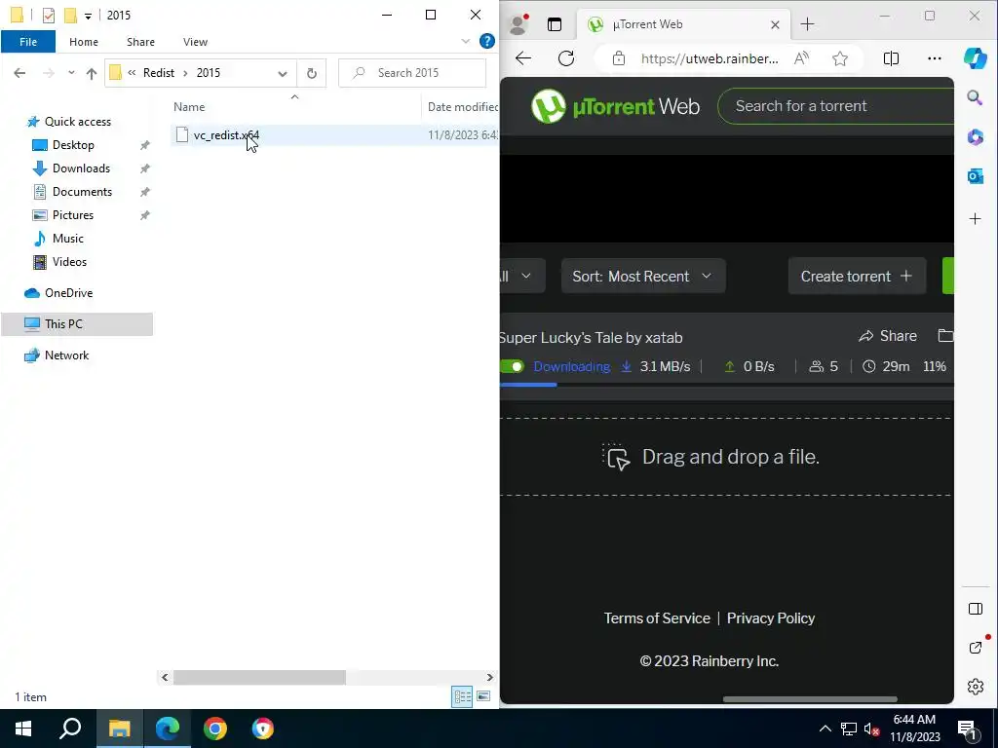This screenshot has width=998, height=748.
Task: Open the All filter dropdown in µTorrent
Action: [522, 276]
